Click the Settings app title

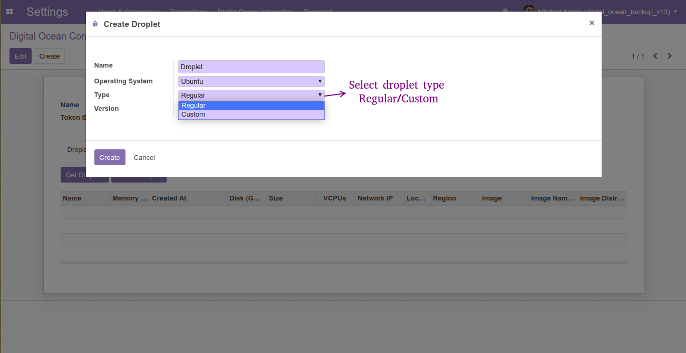pos(47,12)
